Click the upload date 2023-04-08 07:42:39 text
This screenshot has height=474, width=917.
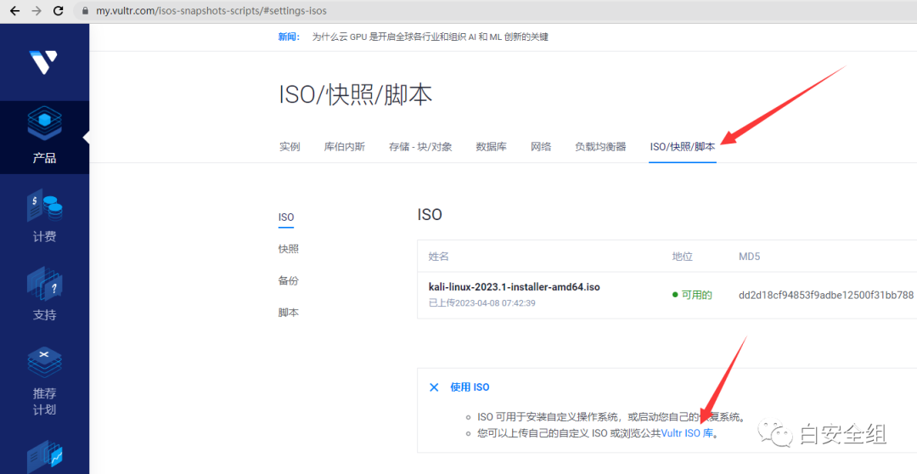(x=482, y=303)
